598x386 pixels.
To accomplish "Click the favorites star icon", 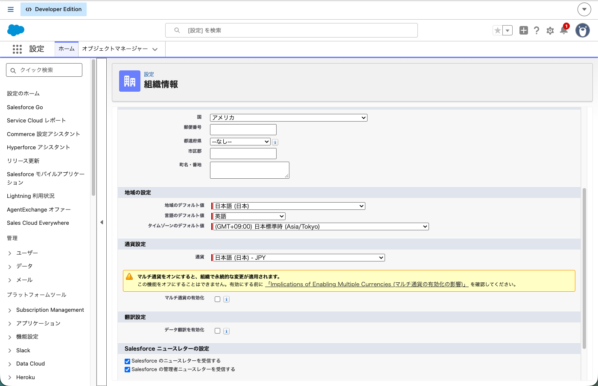I will (x=497, y=30).
